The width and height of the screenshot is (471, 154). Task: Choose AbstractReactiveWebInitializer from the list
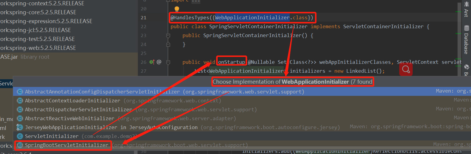(x=242, y=118)
